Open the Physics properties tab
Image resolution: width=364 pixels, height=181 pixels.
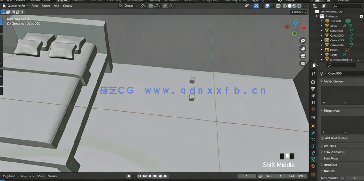(313, 146)
